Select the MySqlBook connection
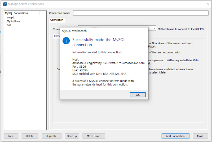The image size is (212, 142). 14,21
